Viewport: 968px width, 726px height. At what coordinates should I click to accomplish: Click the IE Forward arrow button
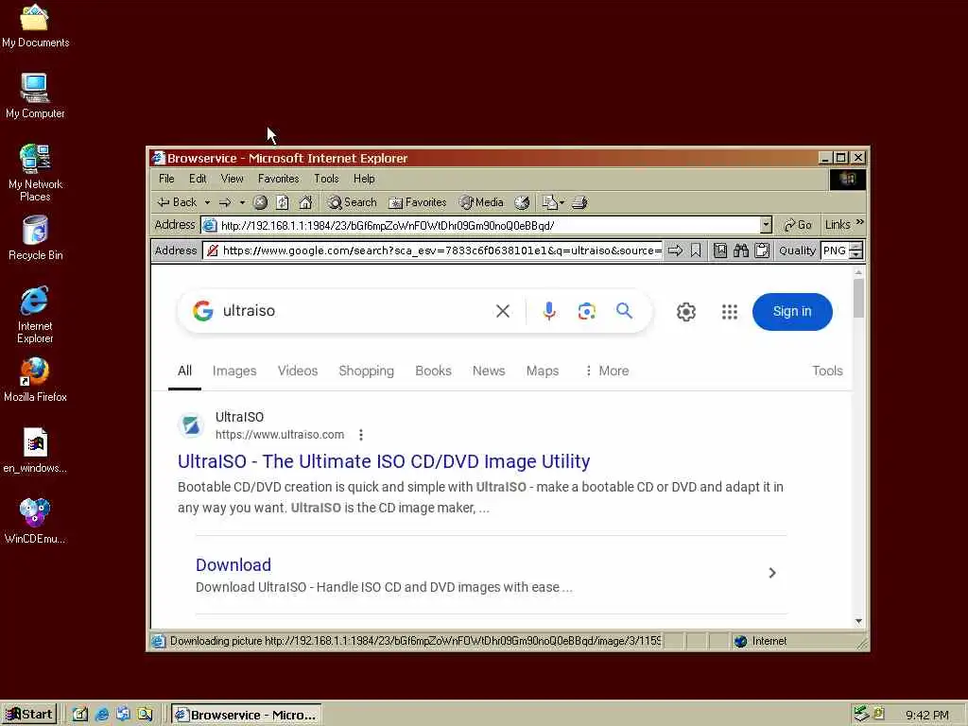click(225, 202)
